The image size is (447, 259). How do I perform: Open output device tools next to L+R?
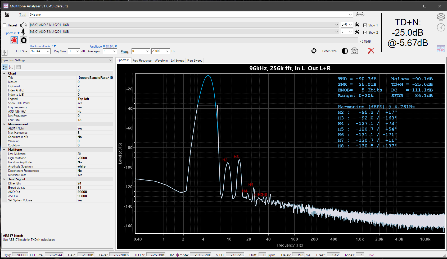point(357,25)
